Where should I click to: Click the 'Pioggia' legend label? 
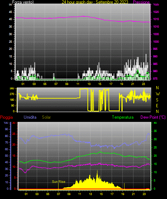(x=6, y=117)
